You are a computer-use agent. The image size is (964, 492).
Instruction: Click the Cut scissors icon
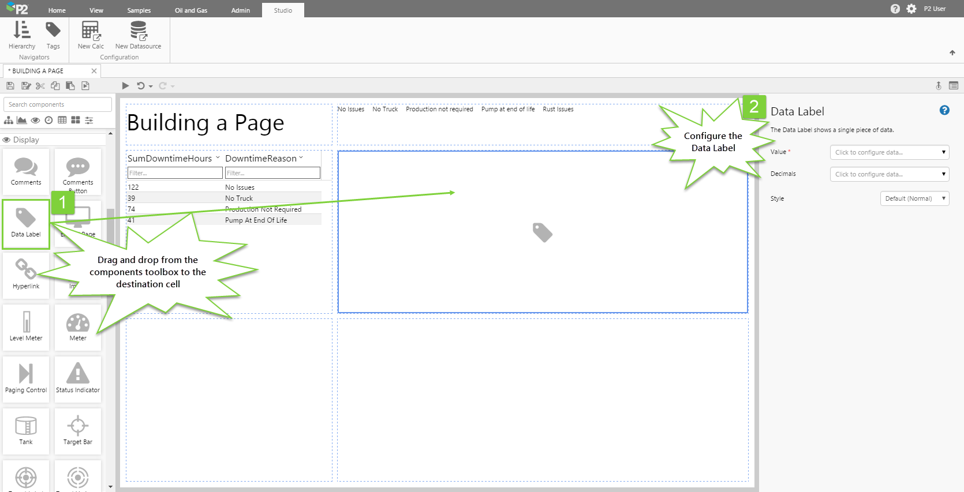click(x=40, y=86)
